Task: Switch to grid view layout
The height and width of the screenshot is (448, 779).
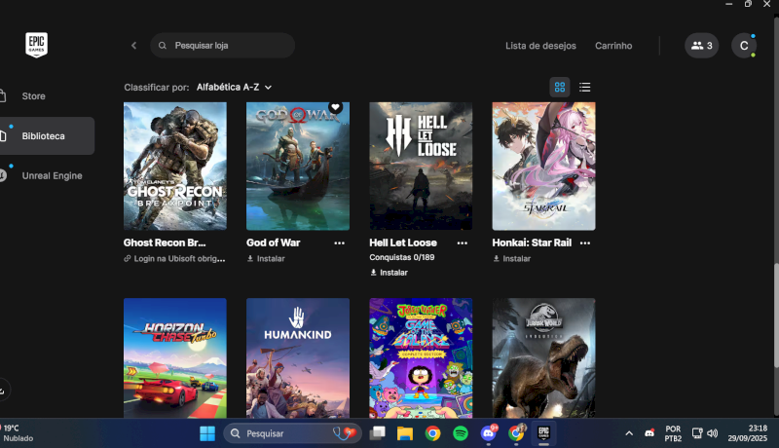Action: (x=560, y=87)
